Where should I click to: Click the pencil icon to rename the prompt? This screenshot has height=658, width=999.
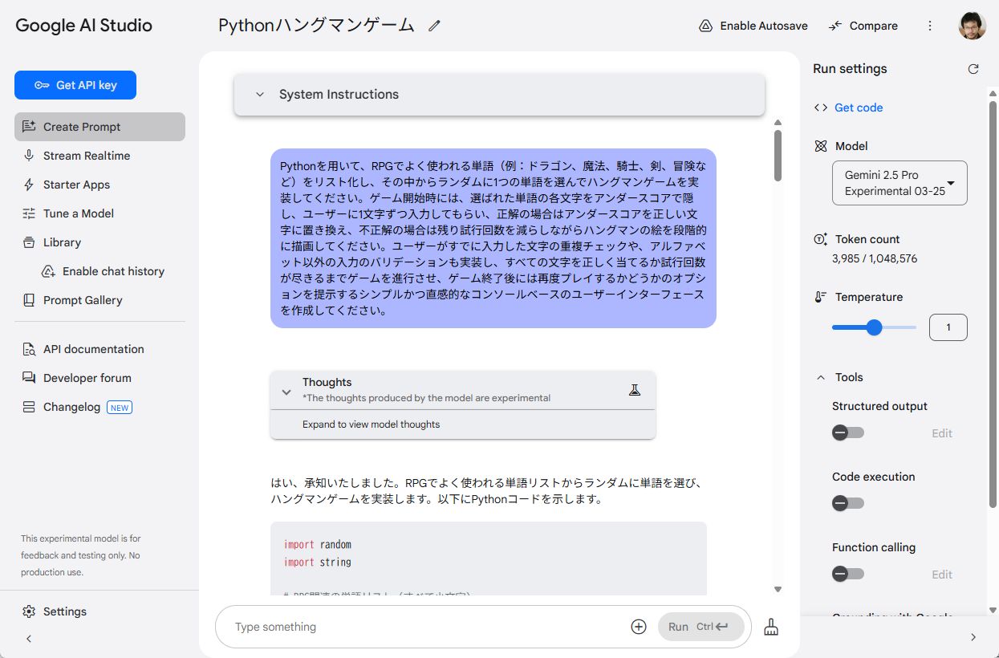433,25
